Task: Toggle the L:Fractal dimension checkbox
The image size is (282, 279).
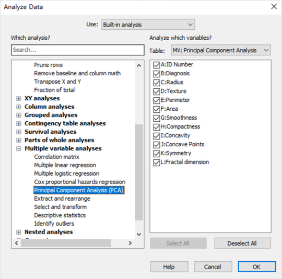Action: [157, 162]
